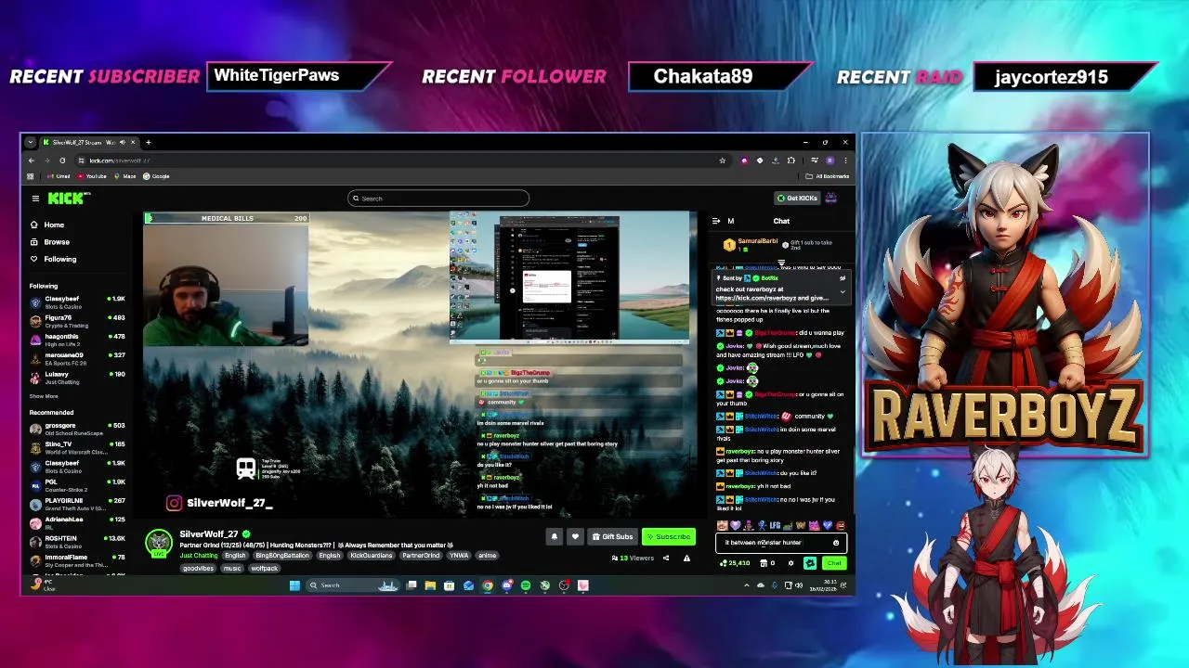Select the KickGuardians tag
This screenshot has width=1189, height=668.
click(371, 556)
